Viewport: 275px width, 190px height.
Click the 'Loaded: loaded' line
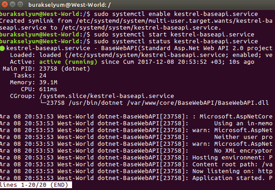pyautogui.click(x=141, y=55)
